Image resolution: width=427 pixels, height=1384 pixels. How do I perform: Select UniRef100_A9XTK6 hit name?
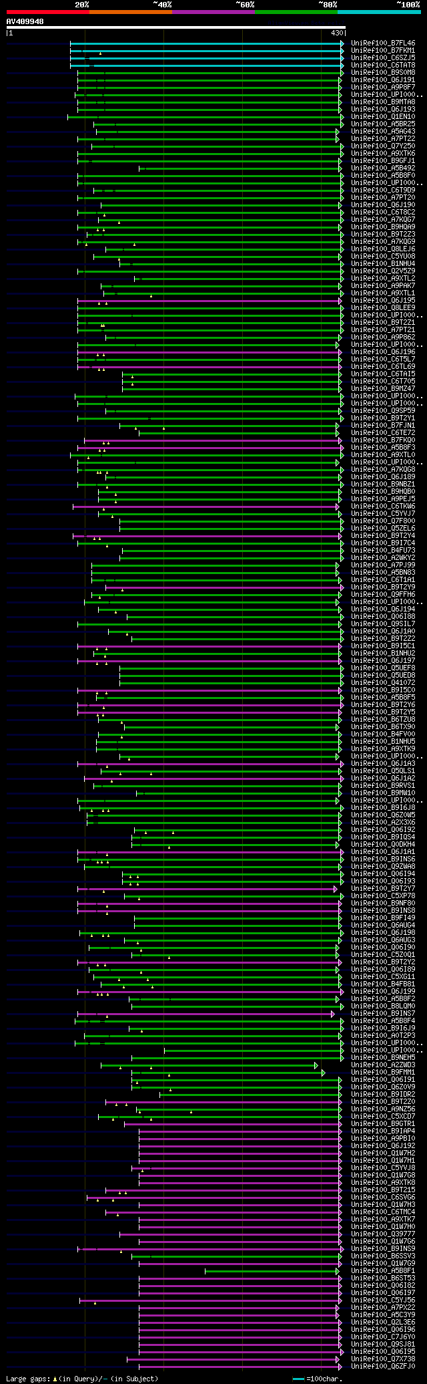tap(383, 154)
